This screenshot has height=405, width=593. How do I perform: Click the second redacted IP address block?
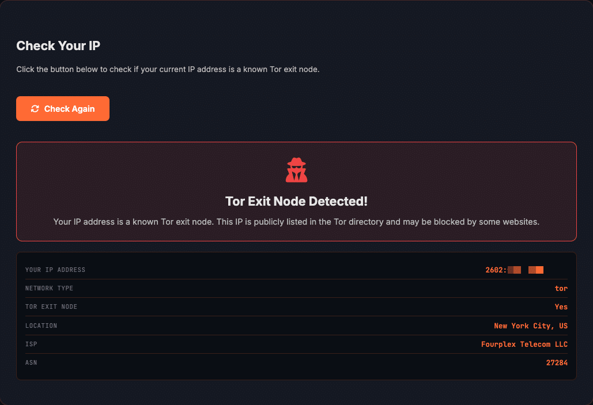[x=535, y=270]
